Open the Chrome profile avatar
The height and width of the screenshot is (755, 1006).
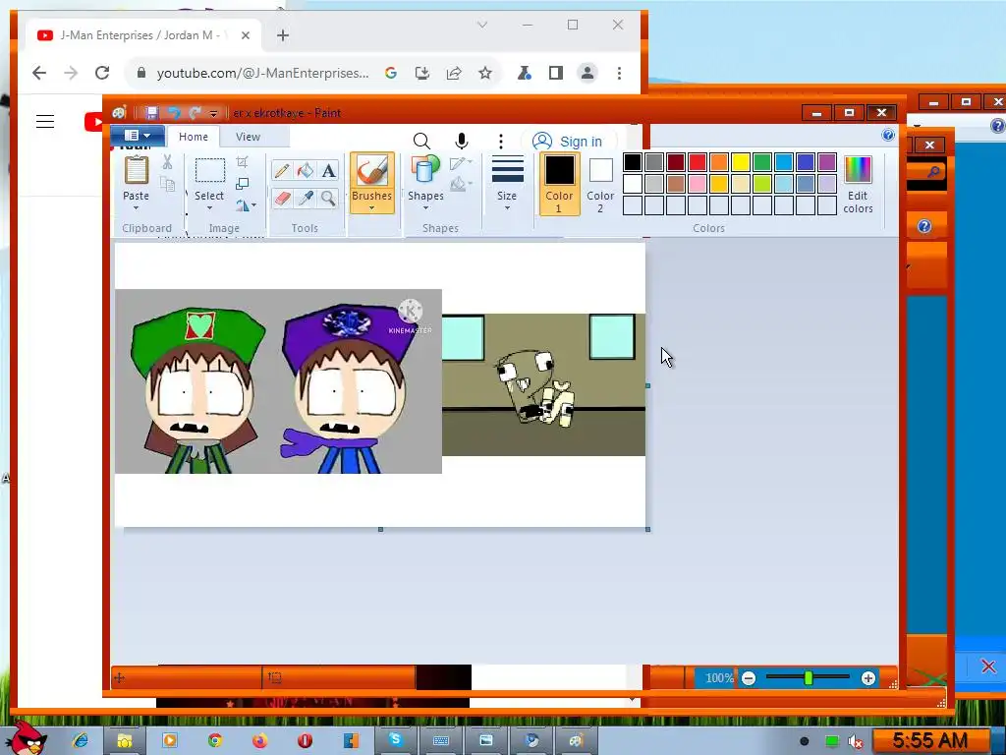click(587, 73)
